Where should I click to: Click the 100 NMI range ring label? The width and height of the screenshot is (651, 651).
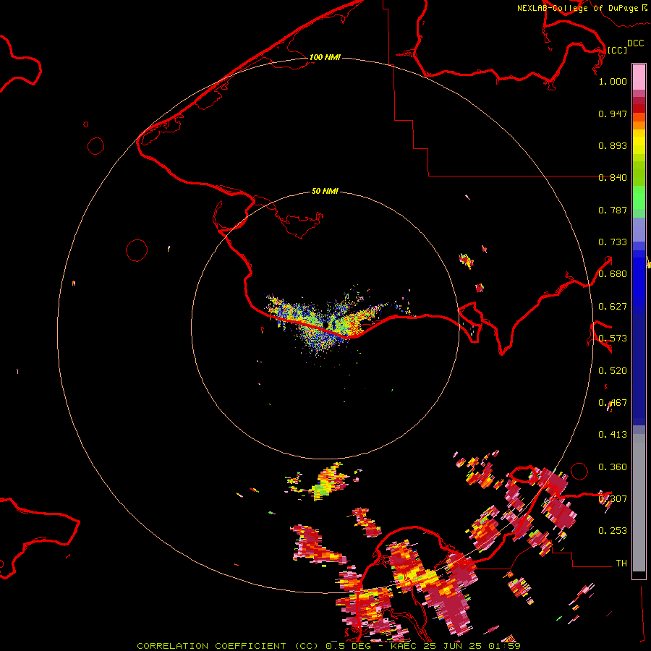pos(325,57)
